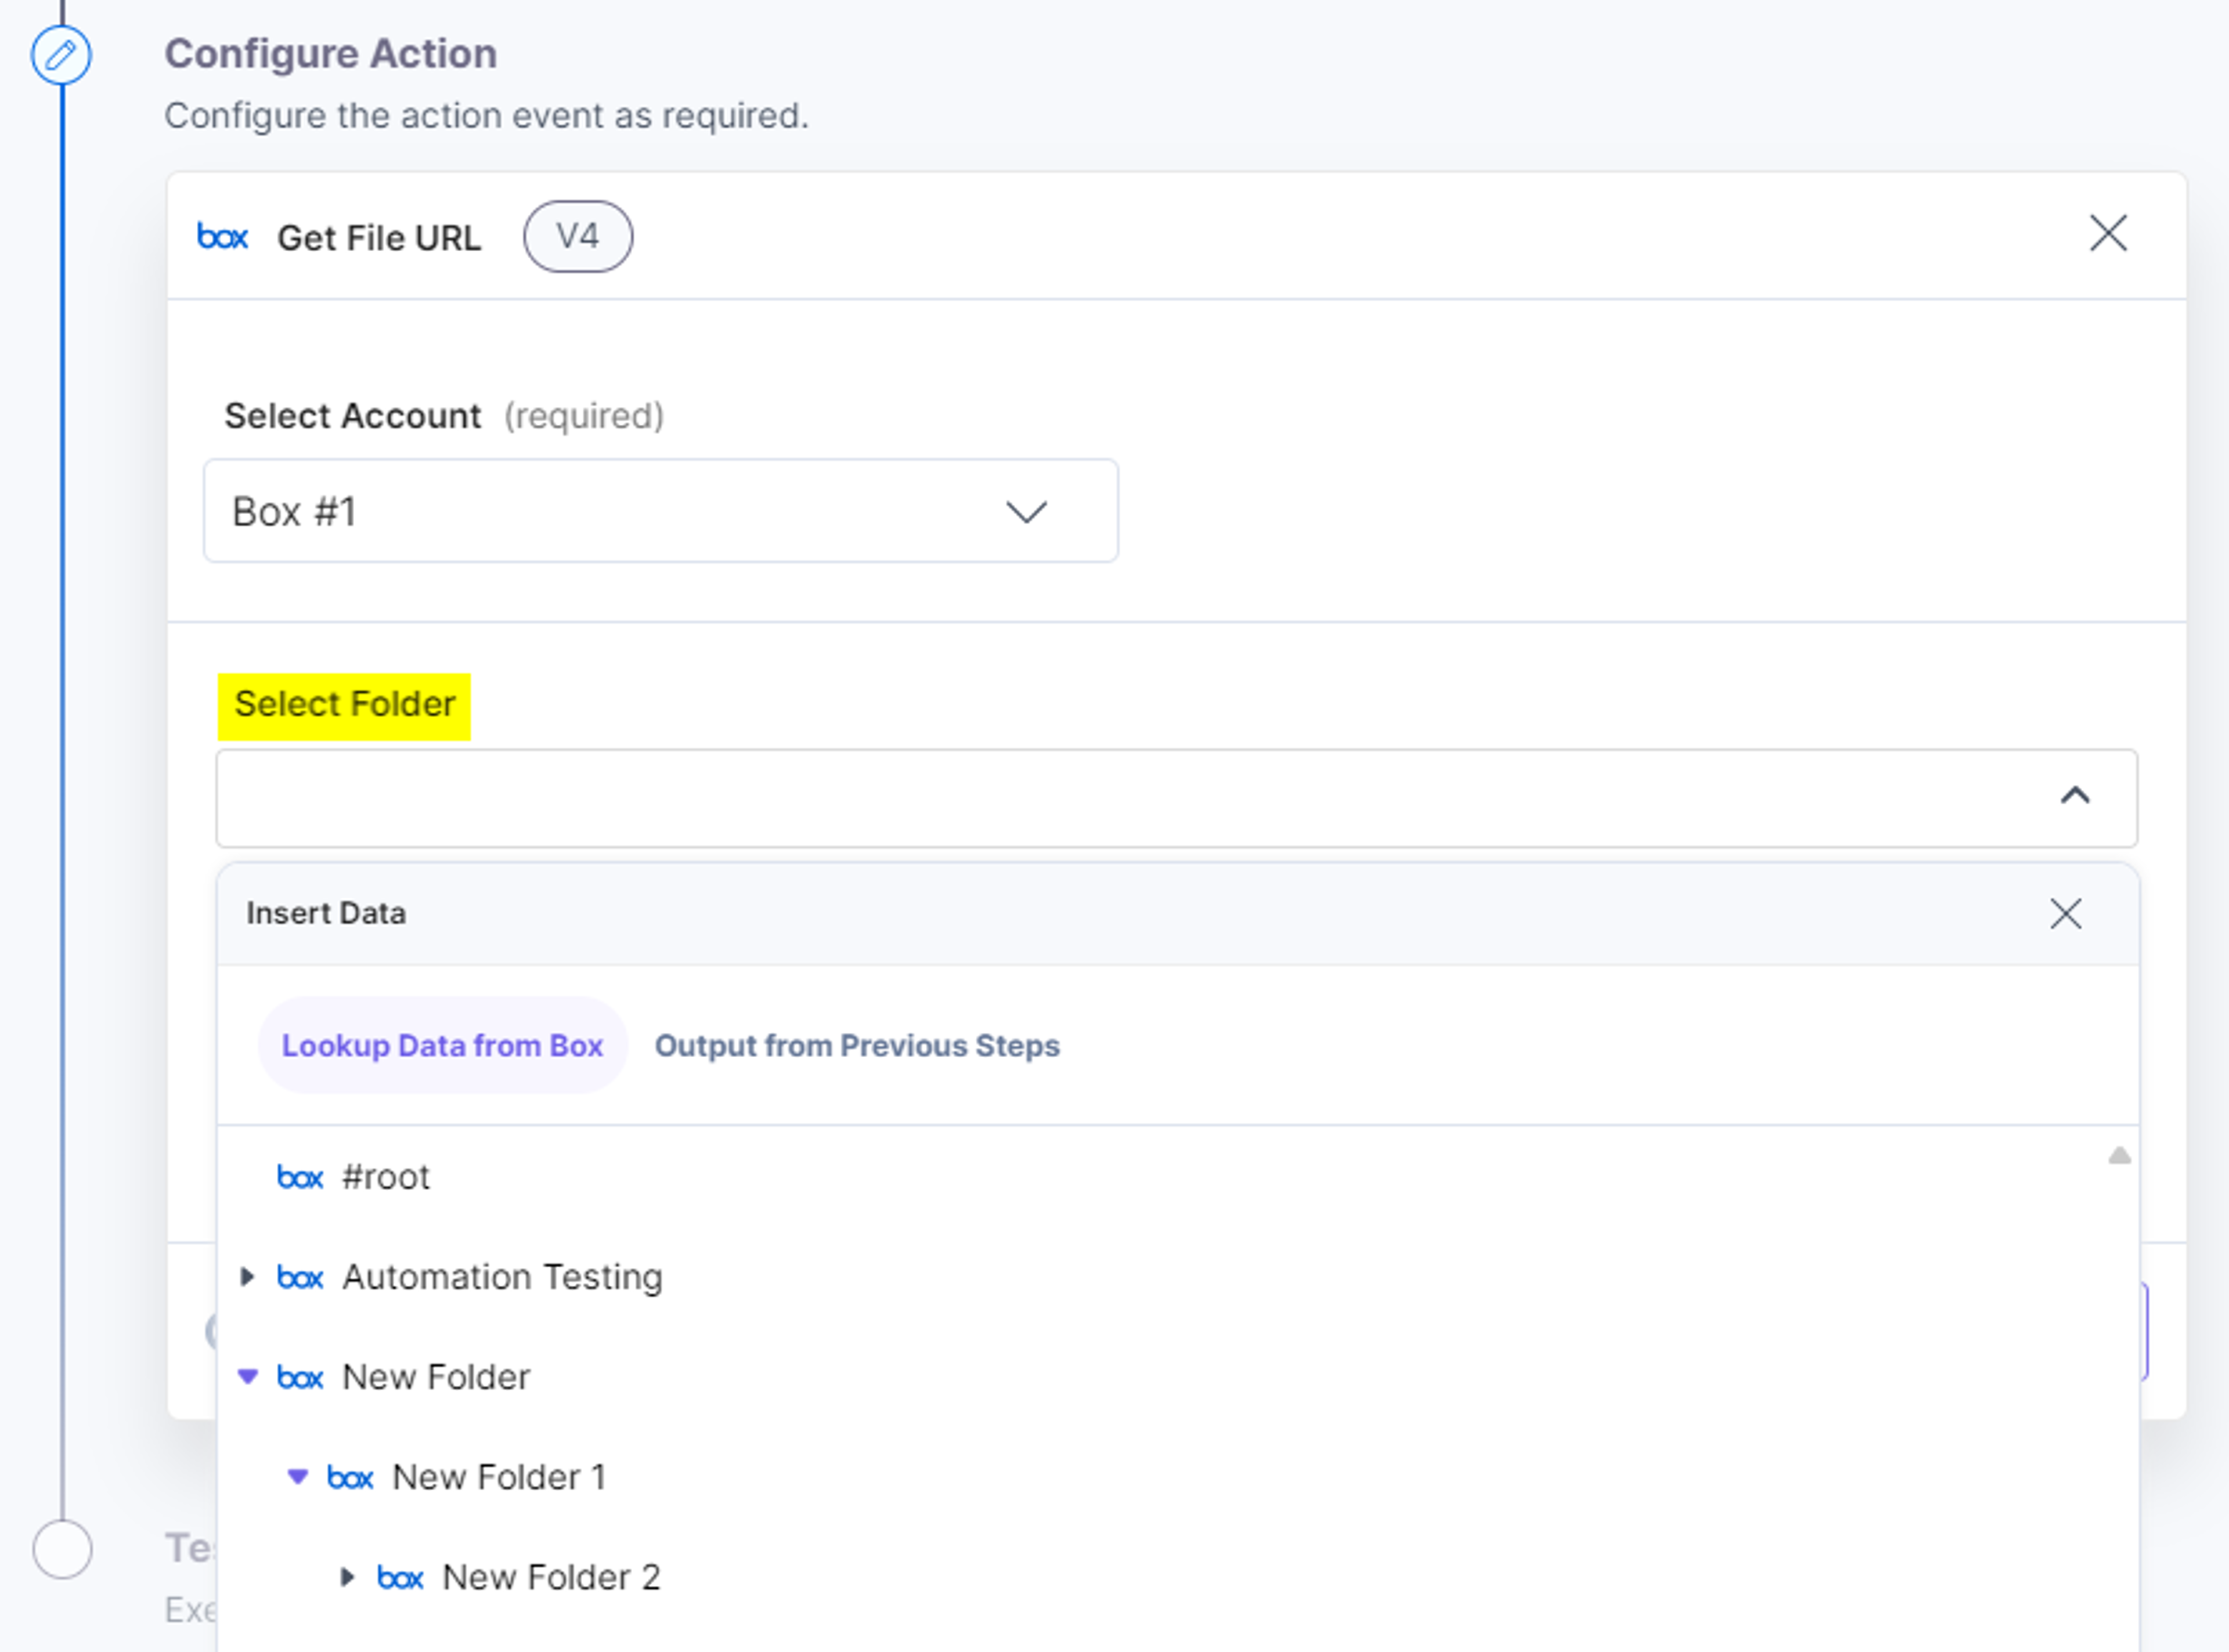Click the Configure Action heading

[330, 53]
